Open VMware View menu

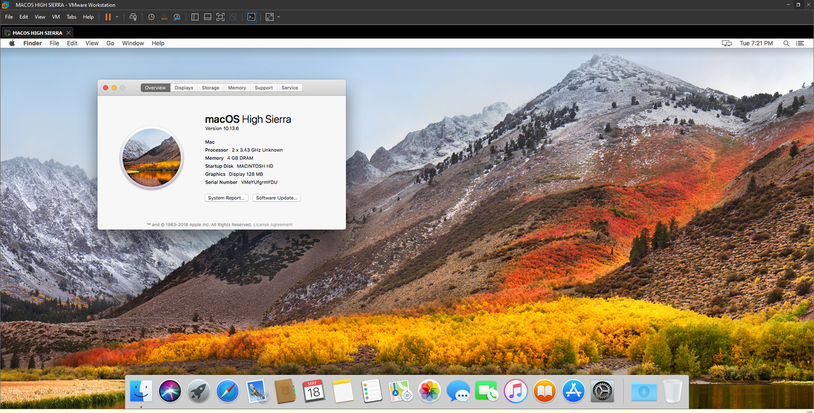click(x=40, y=17)
